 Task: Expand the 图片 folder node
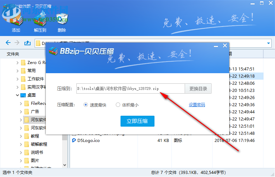coord(21,161)
